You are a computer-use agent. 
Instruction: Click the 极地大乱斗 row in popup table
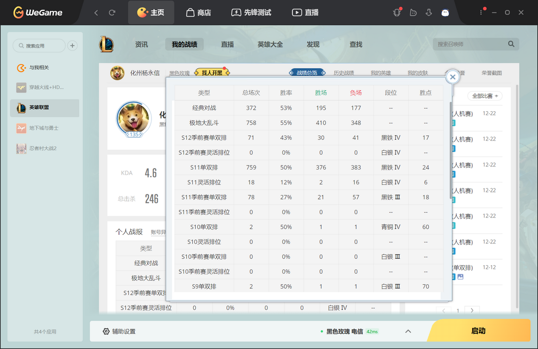[309, 123]
